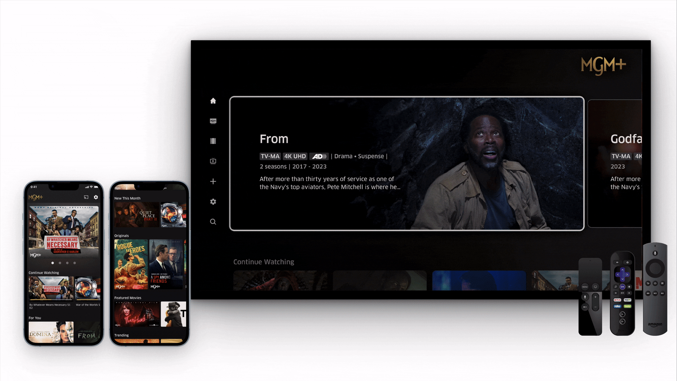Image resolution: width=677 pixels, height=381 pixels.
Task: Select the first carousel dot on left phone
Action: 52,263
